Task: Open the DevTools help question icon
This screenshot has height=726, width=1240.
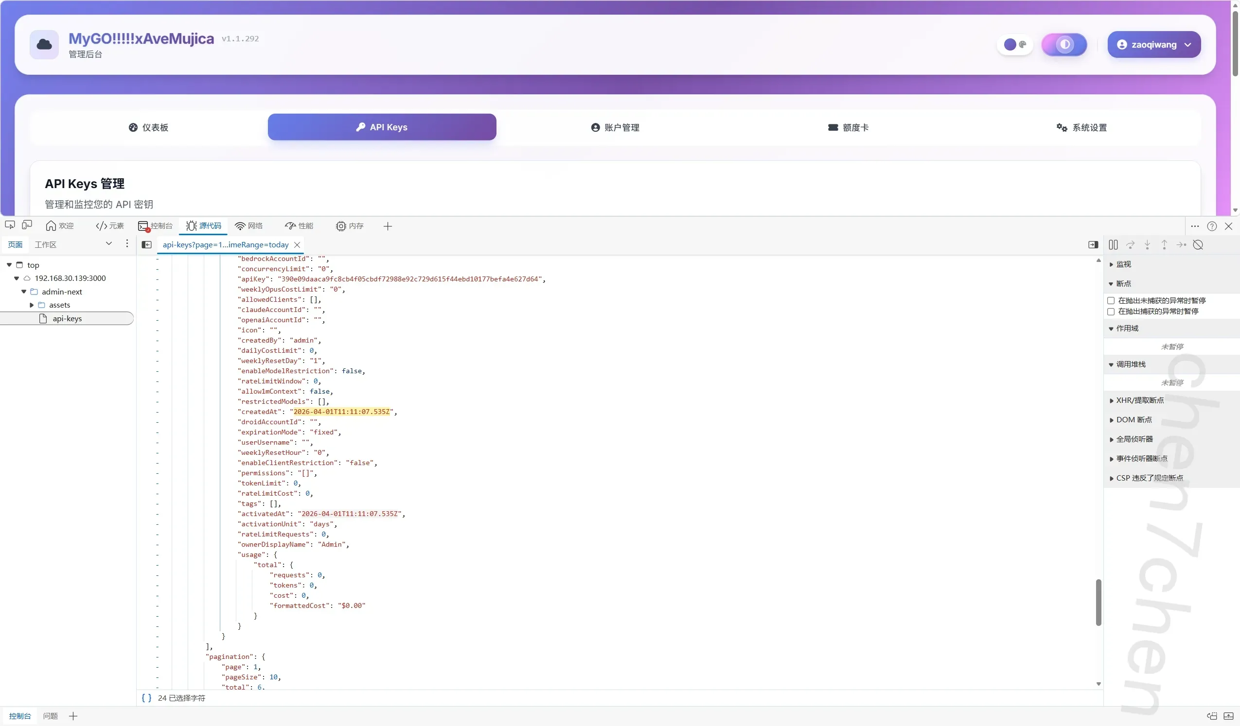Action: pos(1212,226)
